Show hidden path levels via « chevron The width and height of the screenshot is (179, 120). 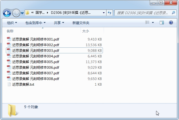32,13
